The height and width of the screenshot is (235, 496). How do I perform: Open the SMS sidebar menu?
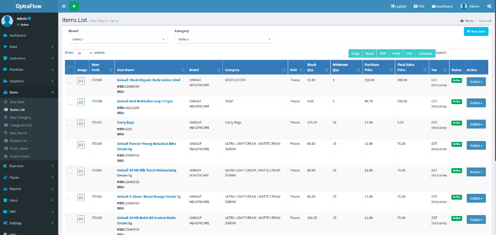click(29, 212)
